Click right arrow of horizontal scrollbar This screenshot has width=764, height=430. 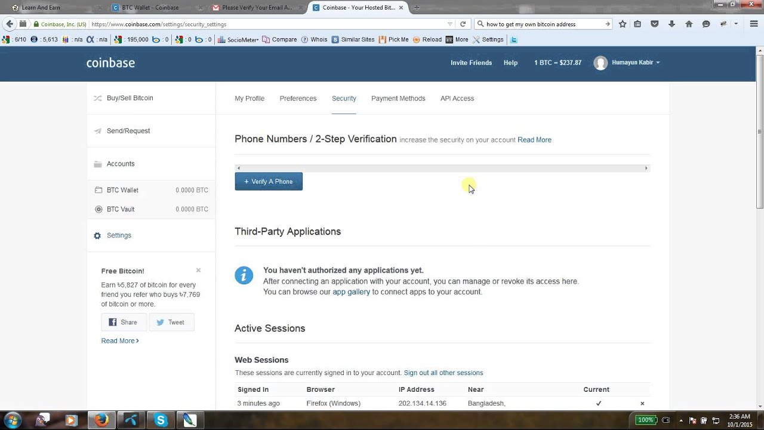[646, 168]
